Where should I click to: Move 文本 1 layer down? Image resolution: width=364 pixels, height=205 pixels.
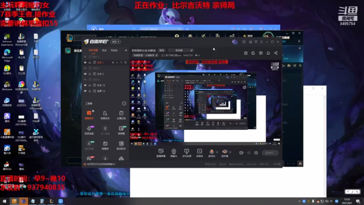click(x=121, y=62)
